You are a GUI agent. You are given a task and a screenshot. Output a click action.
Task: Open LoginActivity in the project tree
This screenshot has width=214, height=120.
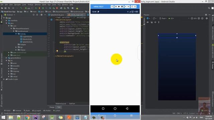pyautogui.click(x=26, y=37)
